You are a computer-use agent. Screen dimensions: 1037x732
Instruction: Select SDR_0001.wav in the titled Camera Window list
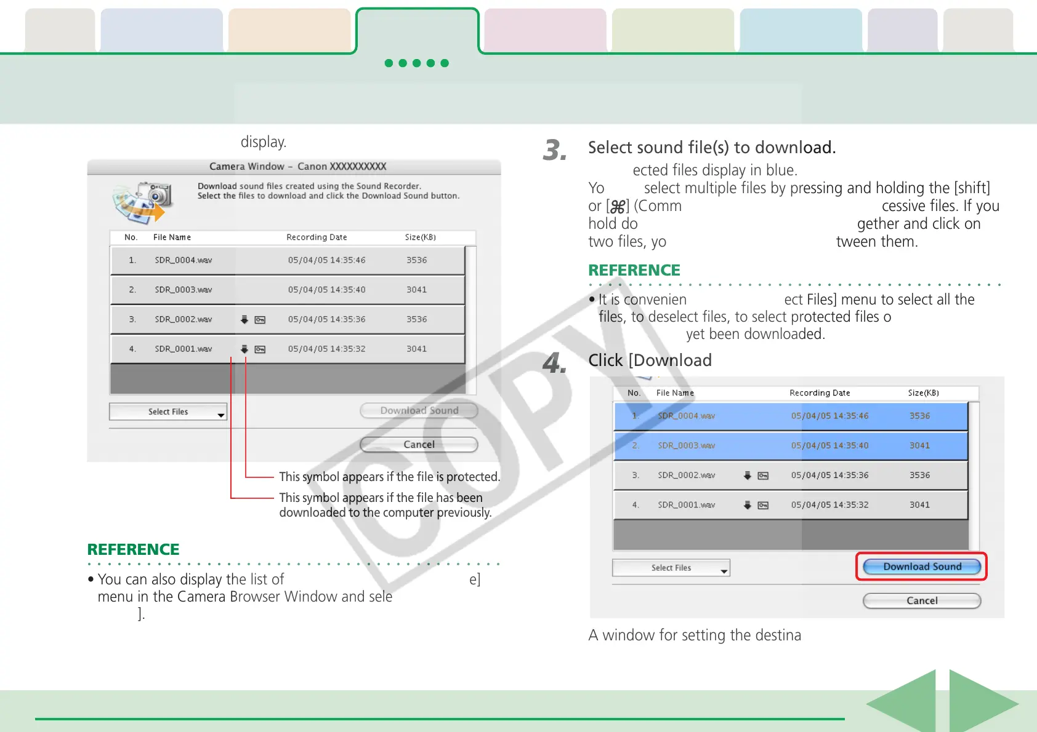point(288,349)
